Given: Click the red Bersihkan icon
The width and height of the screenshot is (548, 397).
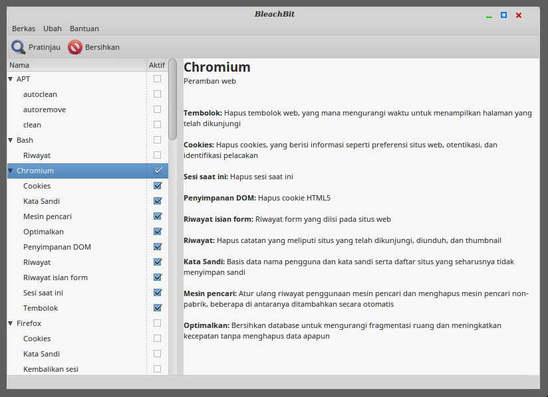Looking at the screenshot, I should click(x=75, y=47).
